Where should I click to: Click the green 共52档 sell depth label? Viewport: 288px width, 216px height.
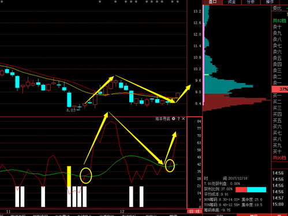pyautogui.click(x=279, y=21)
